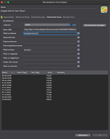The height and width of the screenshot is (139, 110).
Task: Click the Pfad zu Tagestief input
Action: pos(50,54)
